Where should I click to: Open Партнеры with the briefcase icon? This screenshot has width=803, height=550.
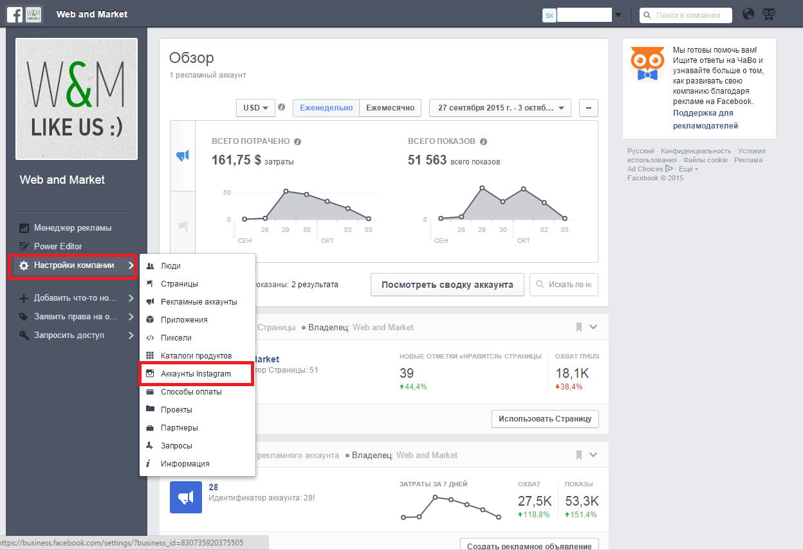pos(198,427)
